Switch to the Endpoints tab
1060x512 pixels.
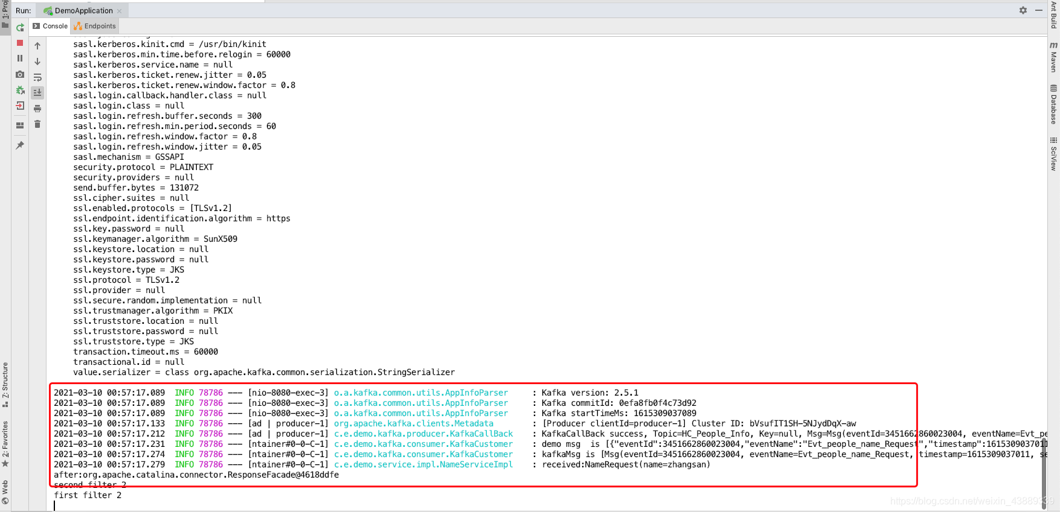coord(95,26)
